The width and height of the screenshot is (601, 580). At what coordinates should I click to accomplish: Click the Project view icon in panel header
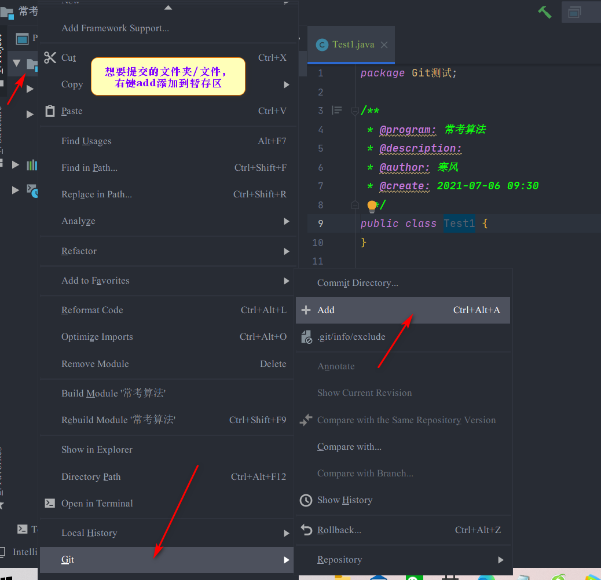[22, 39]
